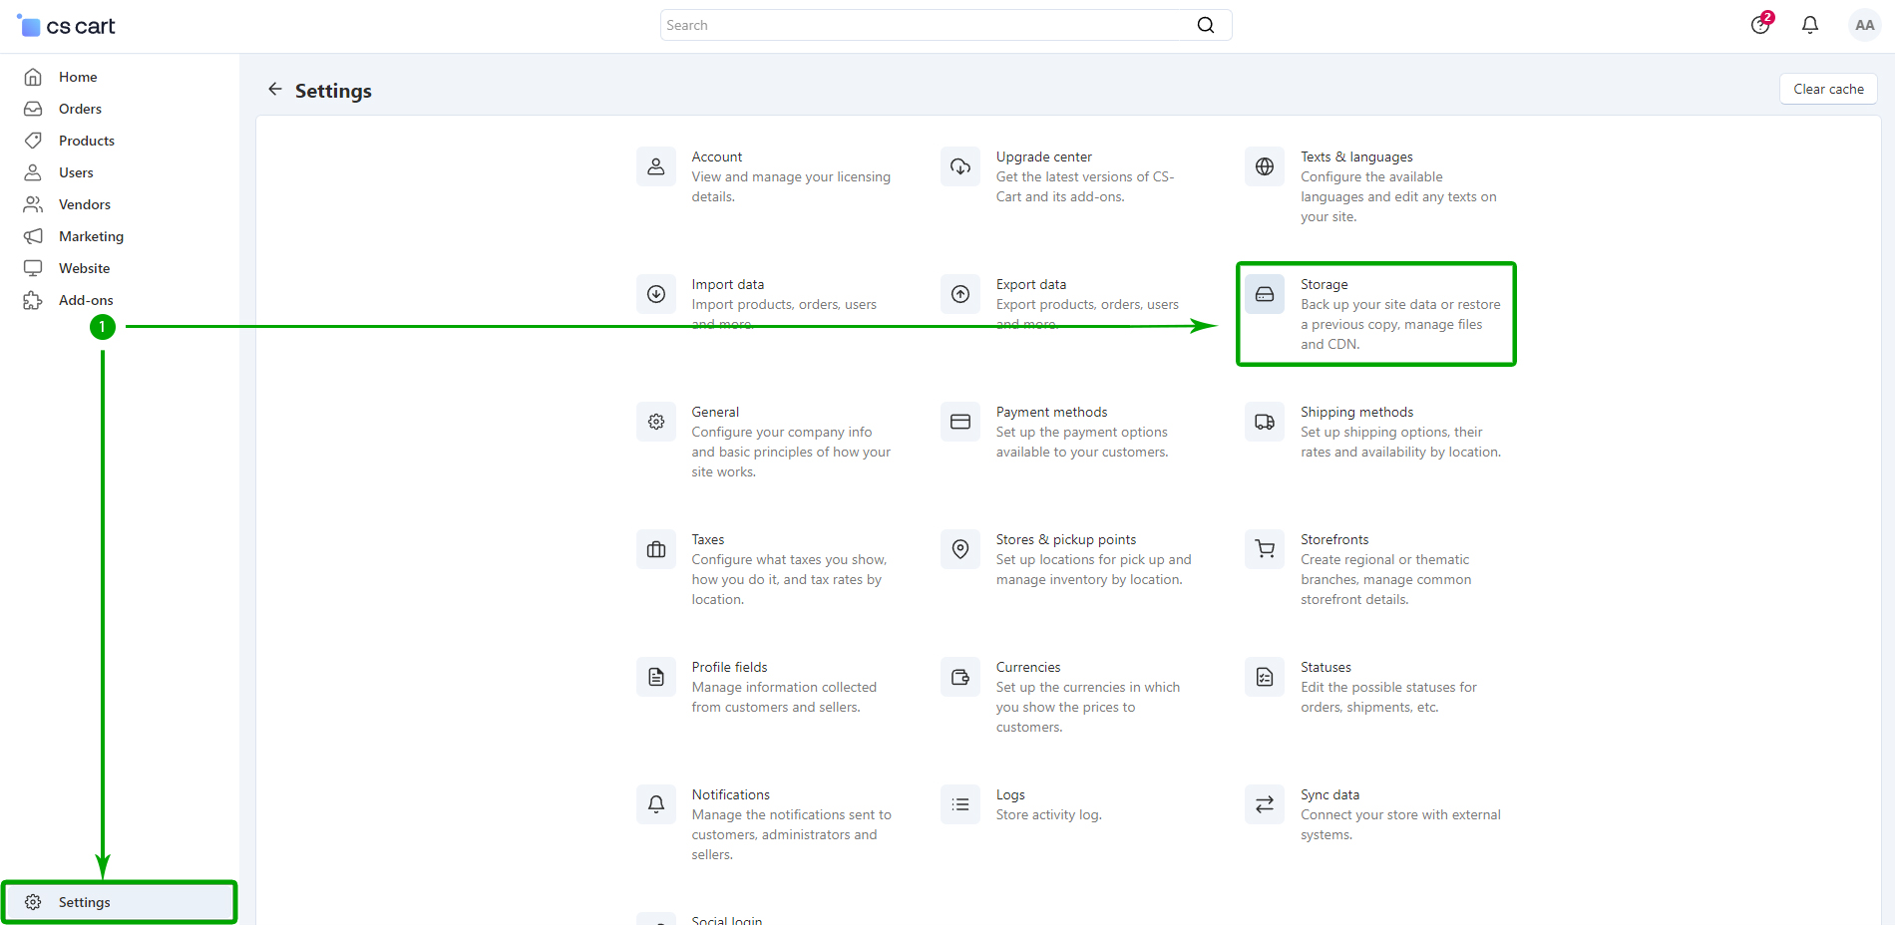Click the Sync data arrows icon

[x=1264, y=804]
